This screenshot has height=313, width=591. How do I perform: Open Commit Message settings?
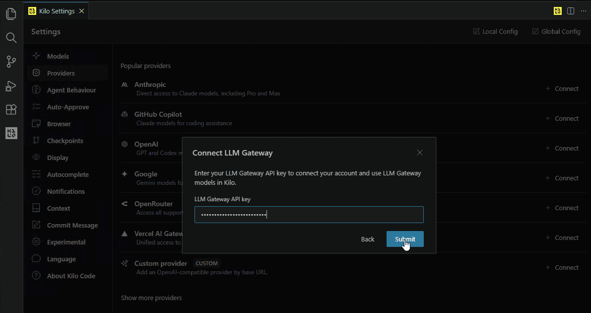(67, 226)
